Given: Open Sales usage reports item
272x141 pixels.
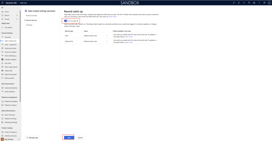Looking at the screenshot, I should click(x=10, y=67).
